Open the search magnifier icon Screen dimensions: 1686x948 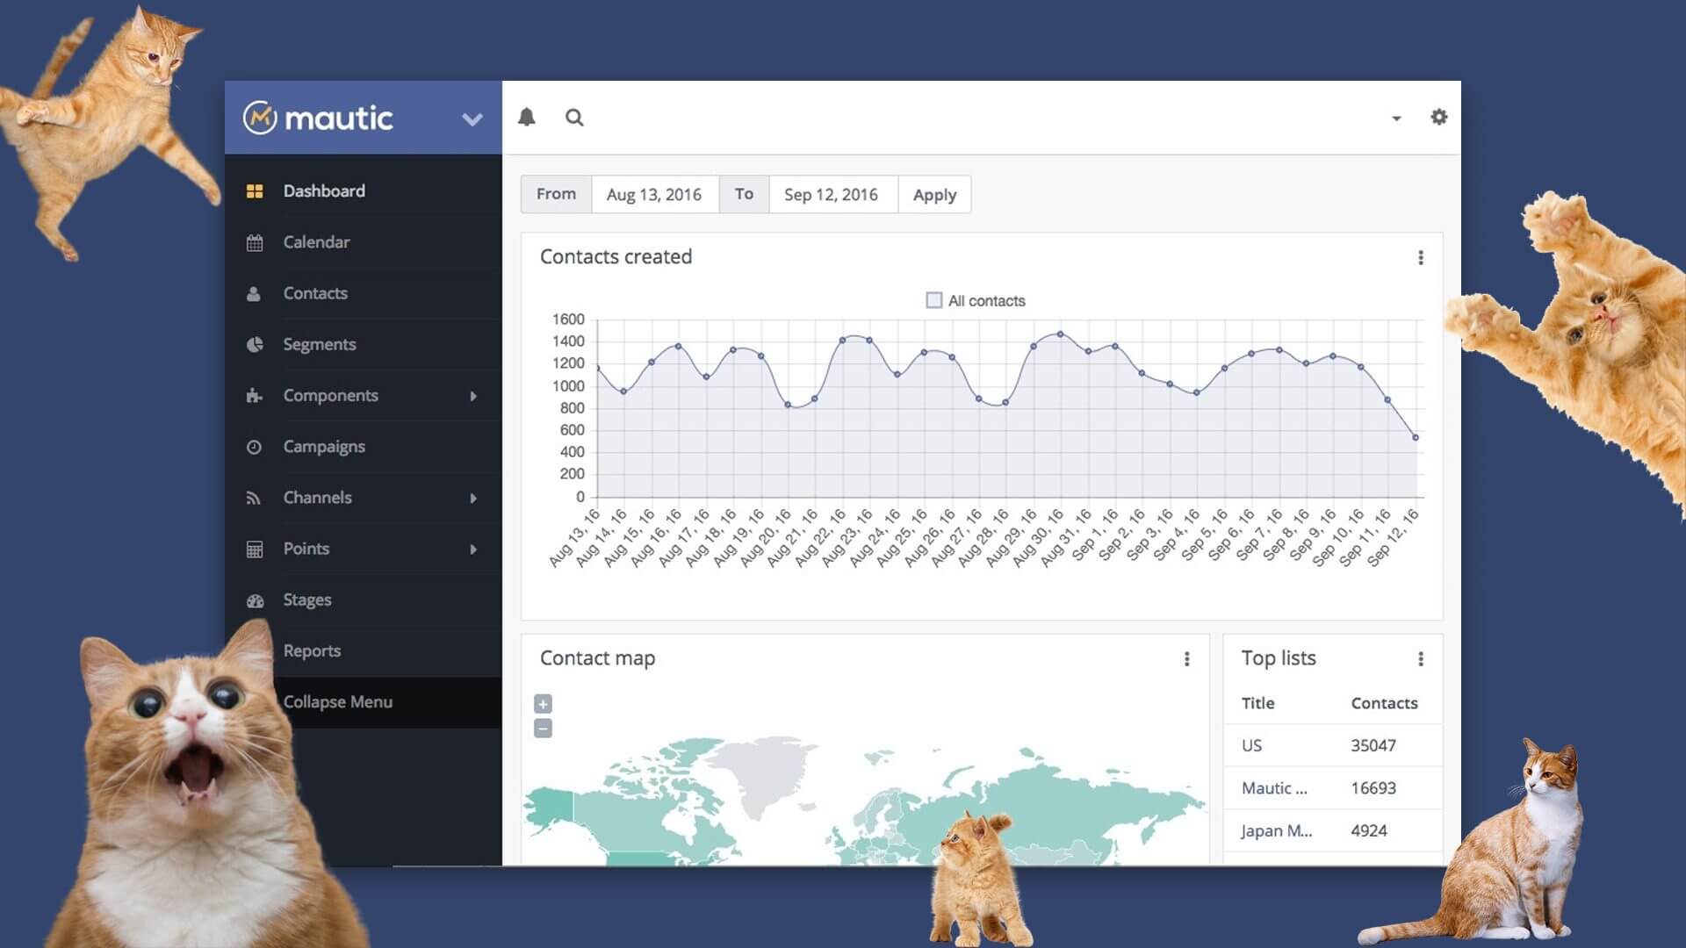click(x=574, y=117)
